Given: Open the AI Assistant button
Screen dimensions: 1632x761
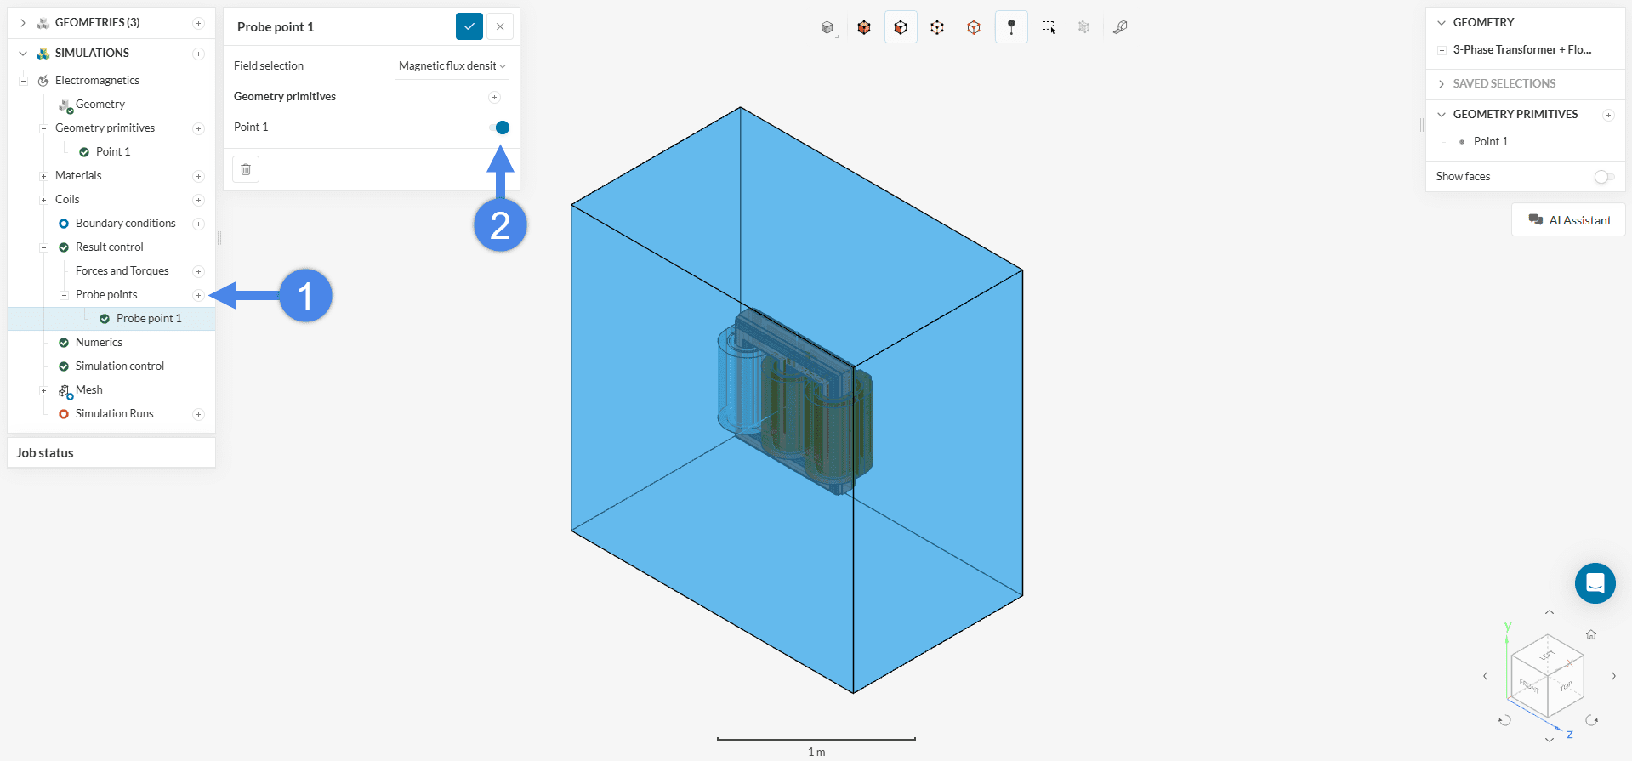Looking at the screenshot, I should pos(1569,220).
